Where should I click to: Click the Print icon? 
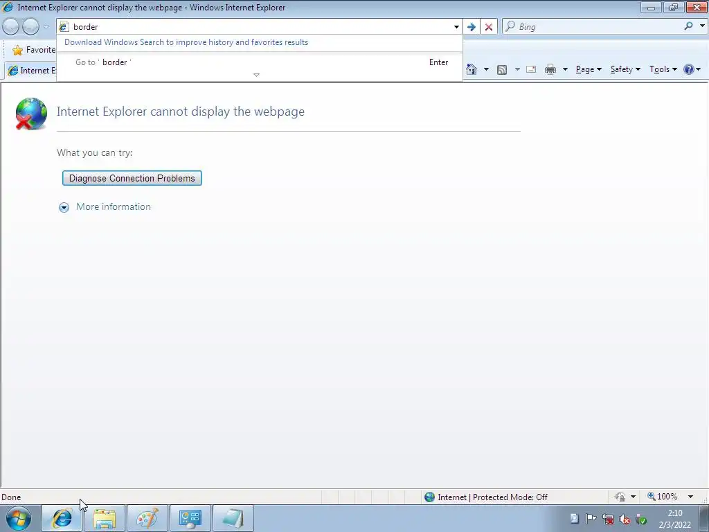coord(550,69)
